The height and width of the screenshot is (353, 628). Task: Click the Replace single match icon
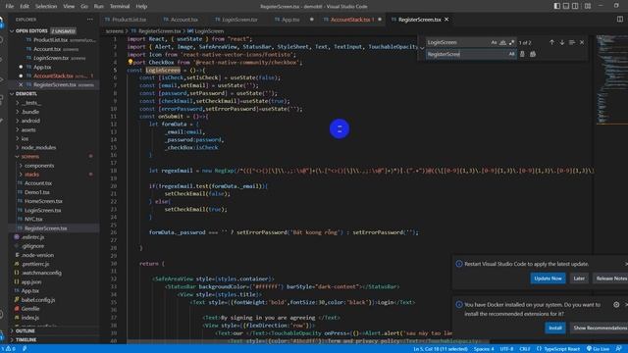(x=522, y=54)
